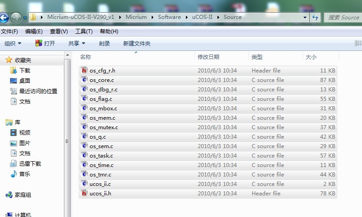Select the os_mutex.c file icon
362x217 pixels.
pos(84,127)
